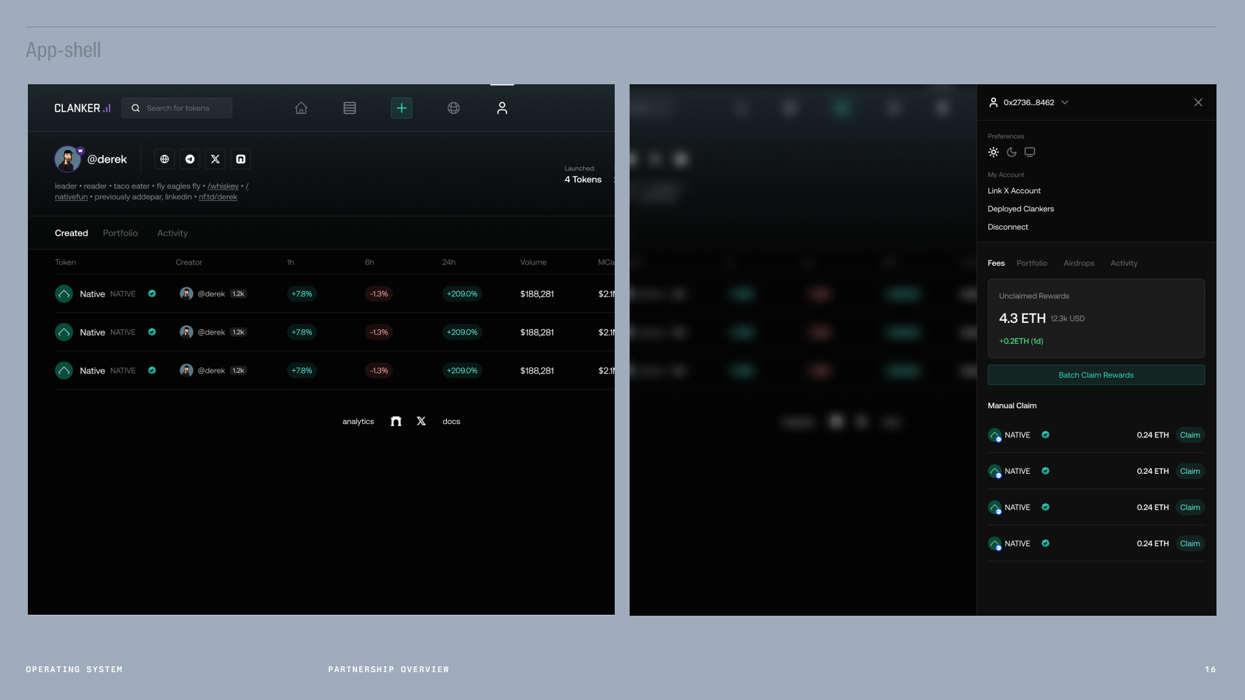The image size is (1245, 700).
Task: Claim fourth NATIVE 0.24 ETH reward
Action: click(1190, 544)
